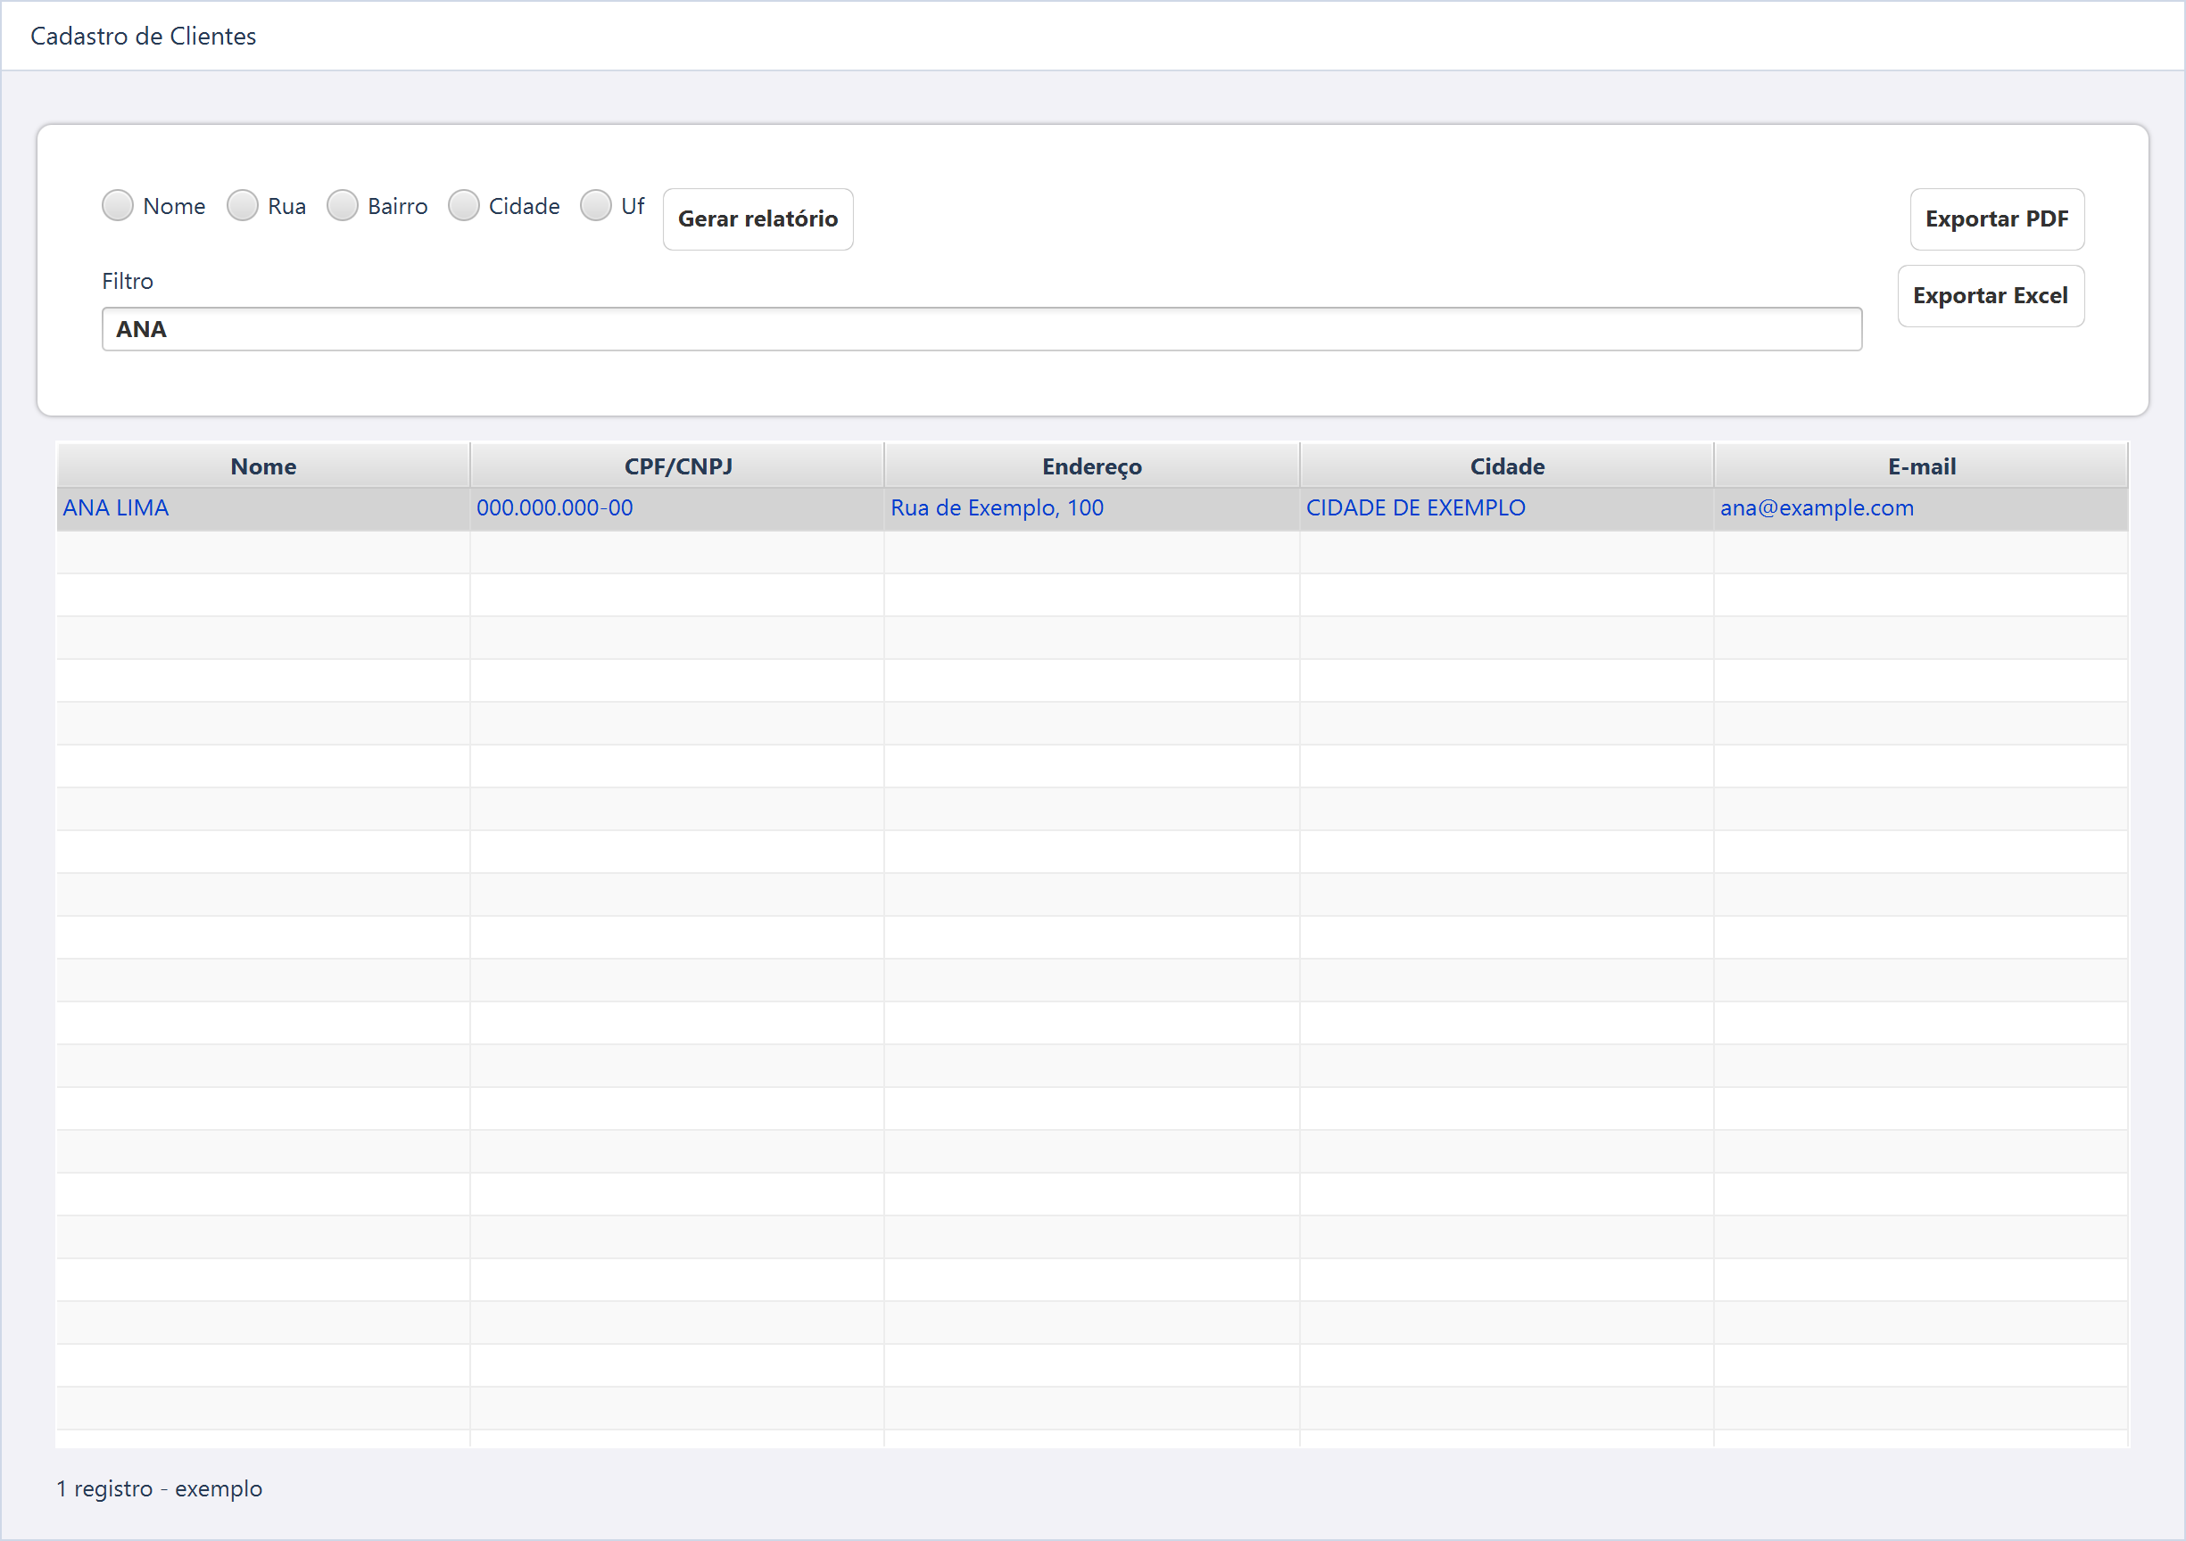
Task: Click the CIDADE DE EXEMPLO cell
Action: click(1507, 508)
